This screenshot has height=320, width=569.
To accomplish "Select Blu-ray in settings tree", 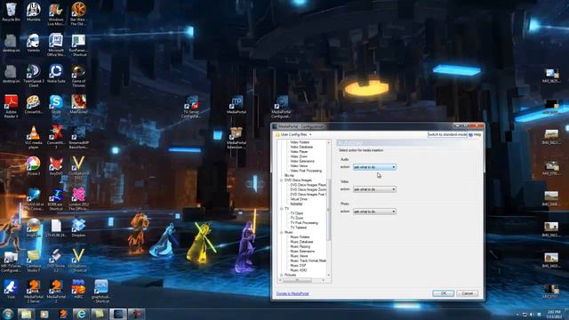I will pos(289,176).
